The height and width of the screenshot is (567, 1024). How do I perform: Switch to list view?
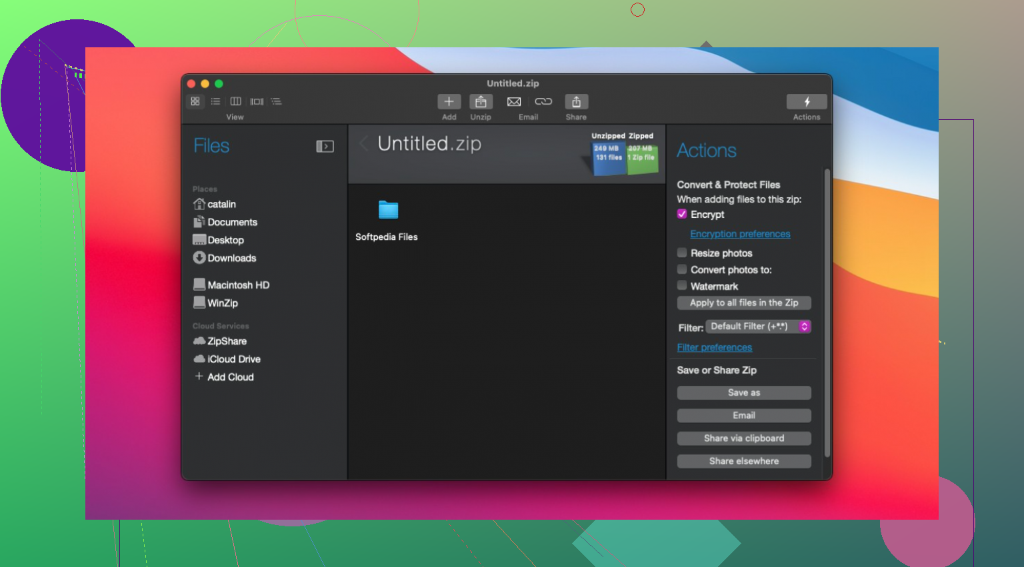coord(215,101)
